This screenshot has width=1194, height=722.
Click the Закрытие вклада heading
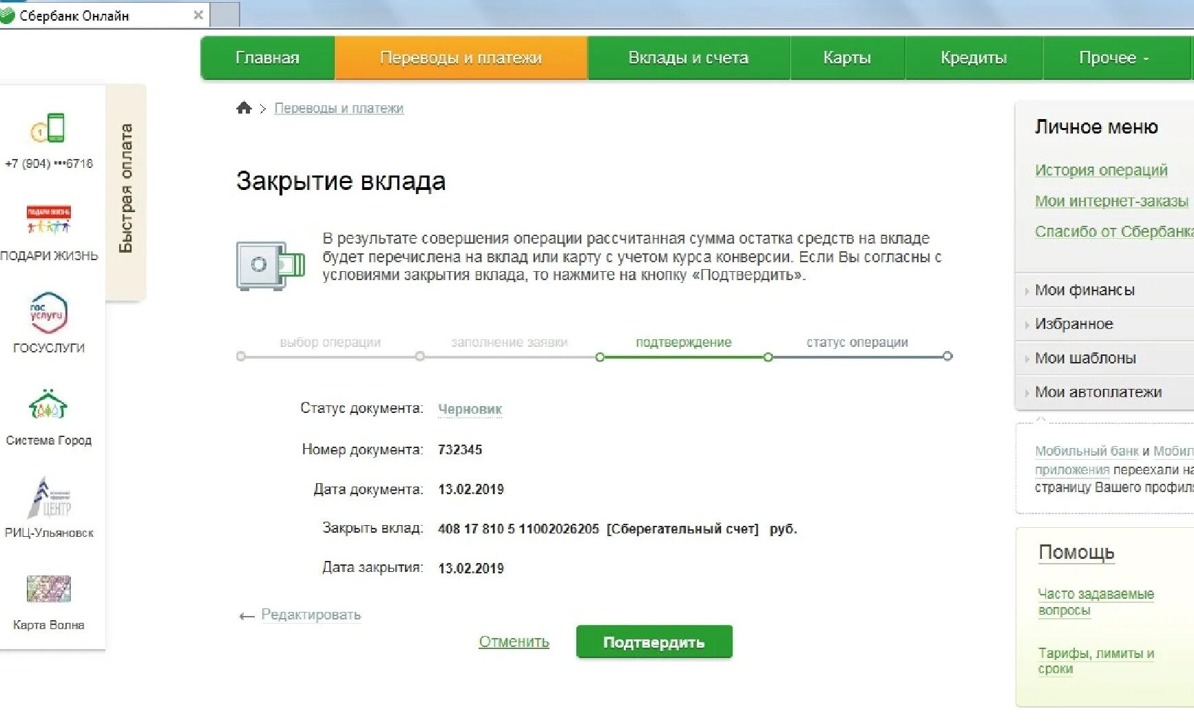tap(341, 181)
